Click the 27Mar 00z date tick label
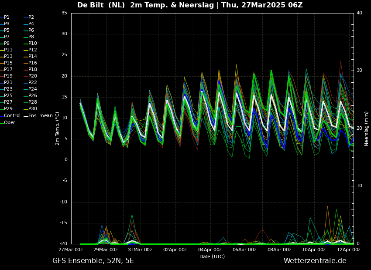The image size is (371, 270). coord(71,250)
